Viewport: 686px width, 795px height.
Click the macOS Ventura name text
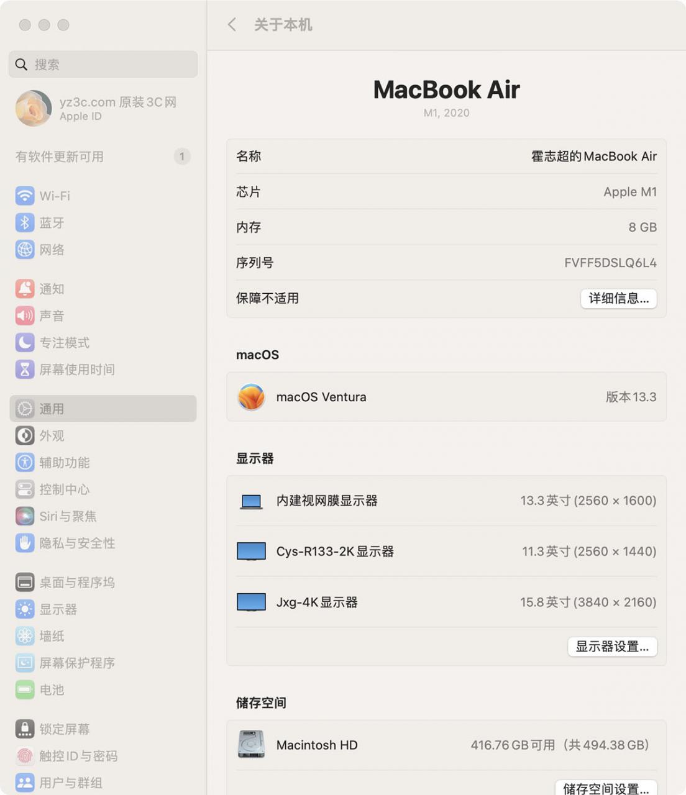point(321,397)
